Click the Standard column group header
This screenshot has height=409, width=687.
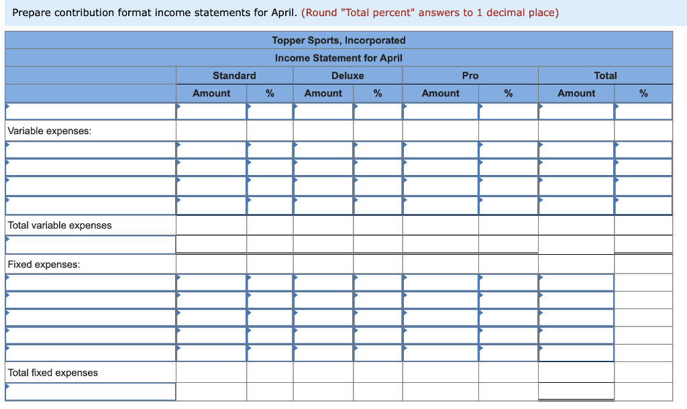point(234,76)
